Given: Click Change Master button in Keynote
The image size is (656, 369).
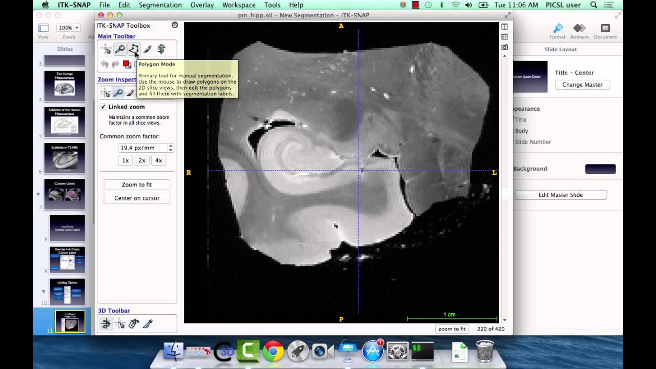Looking at the screenshot, I should [x=582, y=85].
